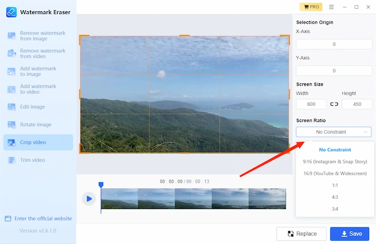Viewport: 376px width, 244px height.
Task: Go to Add watermark to video
Action: pos(38,89)
